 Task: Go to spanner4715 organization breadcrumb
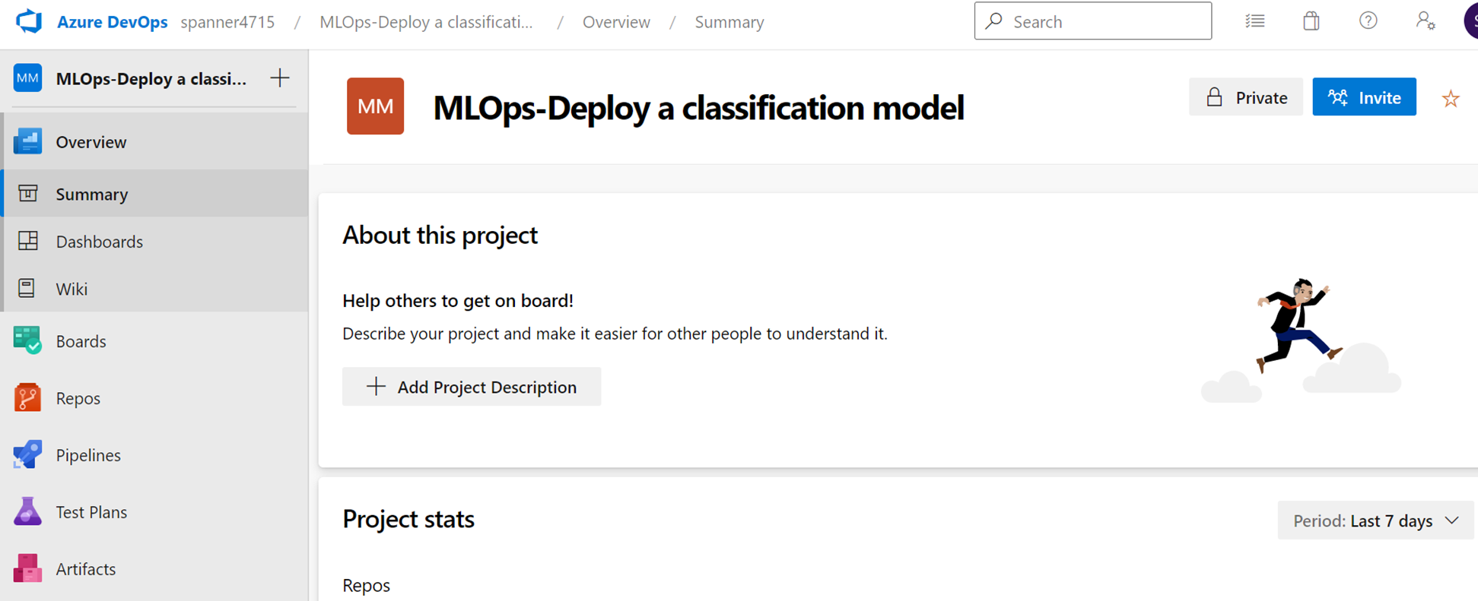(227, 22)
